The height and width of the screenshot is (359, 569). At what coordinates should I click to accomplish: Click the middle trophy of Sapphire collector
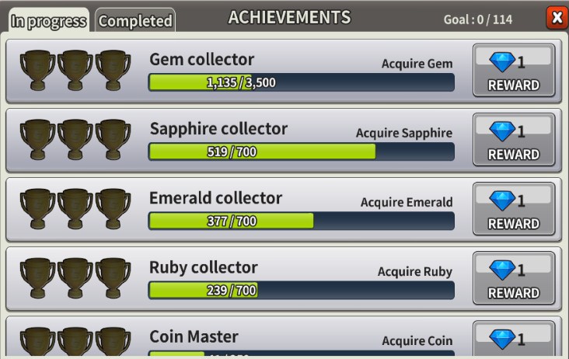pyautogui.click(x=75, y=139)
